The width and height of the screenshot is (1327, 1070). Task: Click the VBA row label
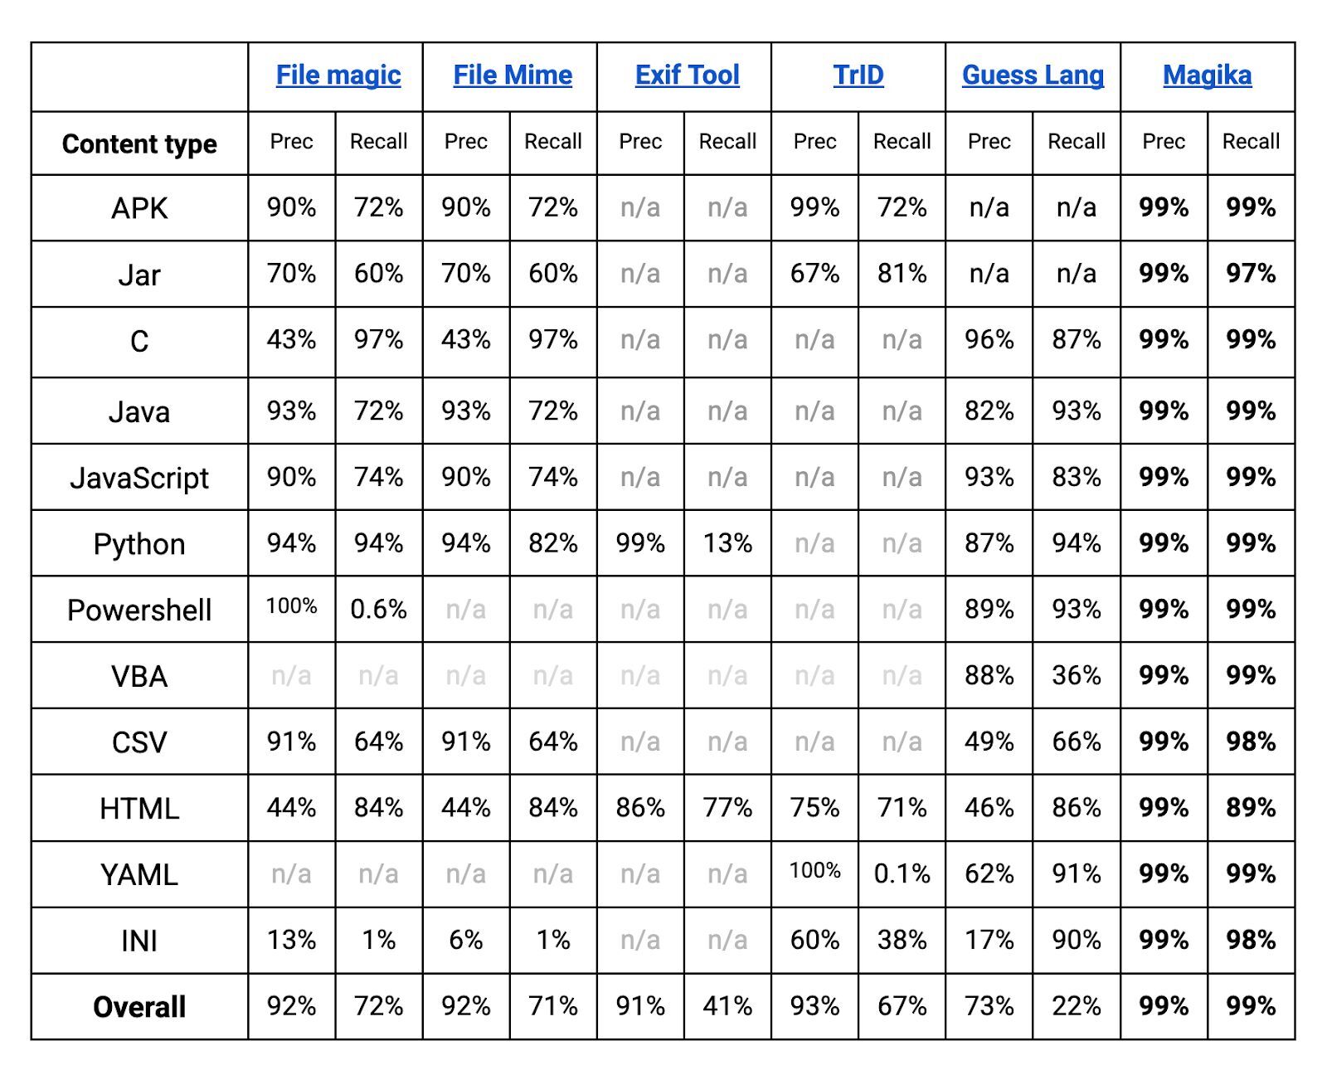click(x=139, y=676)
